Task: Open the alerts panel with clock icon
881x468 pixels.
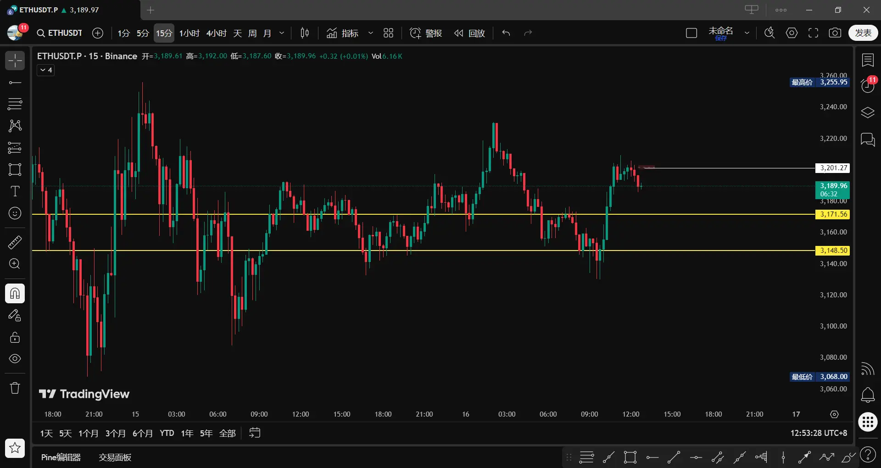Action: click(x=868, y=86)
